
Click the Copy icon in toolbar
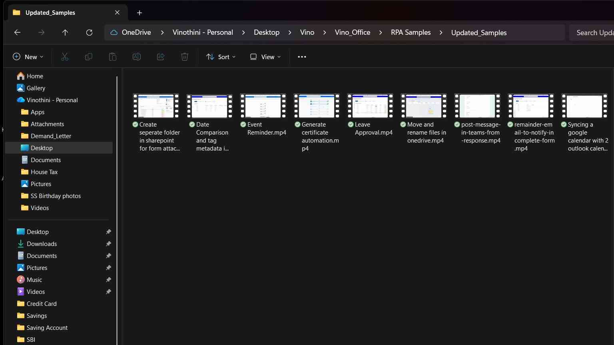[89, 57]
